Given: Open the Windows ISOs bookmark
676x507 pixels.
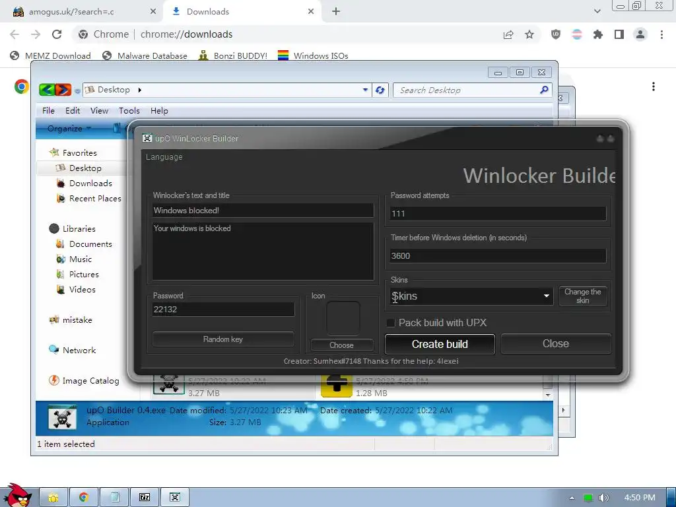Looking at the screenshot, I should (313, 56).
